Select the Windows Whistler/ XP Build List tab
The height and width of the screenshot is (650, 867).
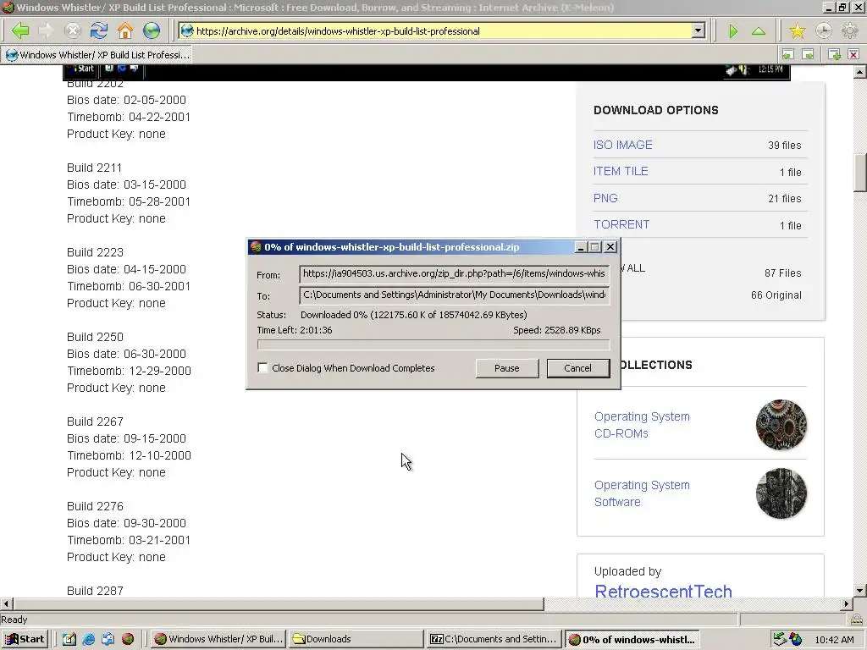pyautogui.click(x=97, y=55)
